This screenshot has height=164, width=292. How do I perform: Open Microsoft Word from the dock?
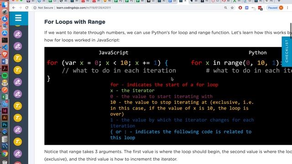5,61
